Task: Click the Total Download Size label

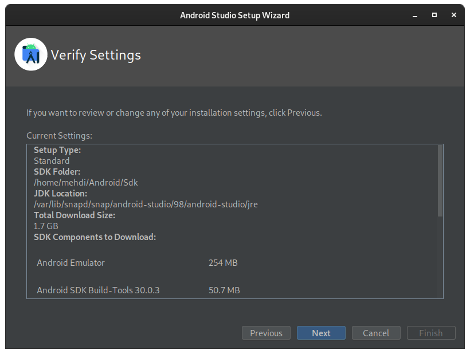Action: [75, 215]
